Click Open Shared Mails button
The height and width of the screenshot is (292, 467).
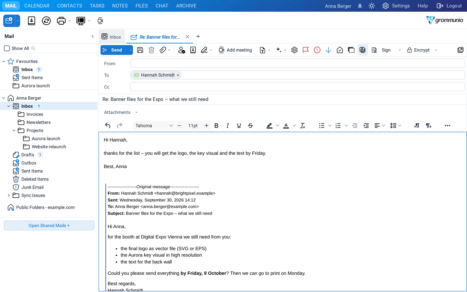49,225
